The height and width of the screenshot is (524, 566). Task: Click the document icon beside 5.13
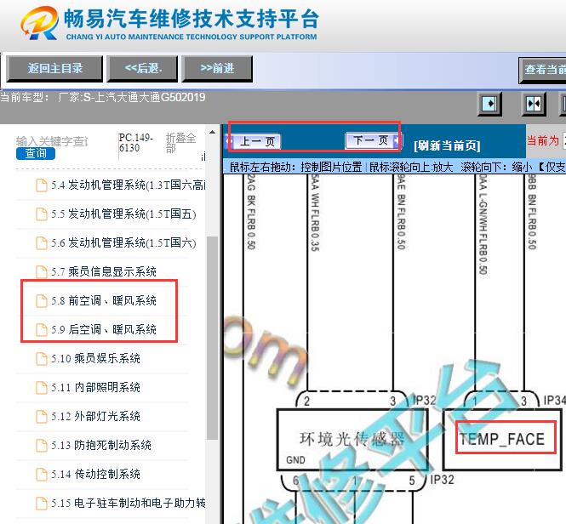[x=42, y=445]
